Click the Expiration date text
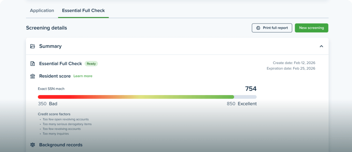The image size is (352, 152). [x=291, y=68]
